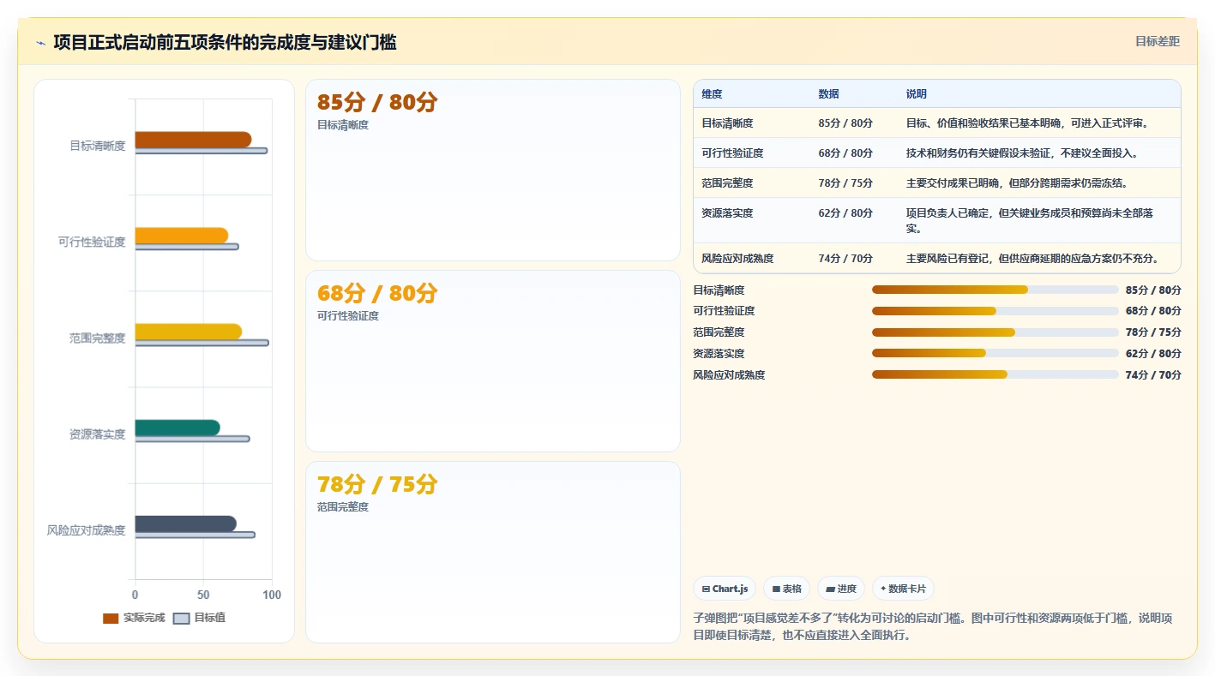Click the page title 项目正式启动前五项条件
Viewport: 1215px width, 676px height.
point(225,42)
